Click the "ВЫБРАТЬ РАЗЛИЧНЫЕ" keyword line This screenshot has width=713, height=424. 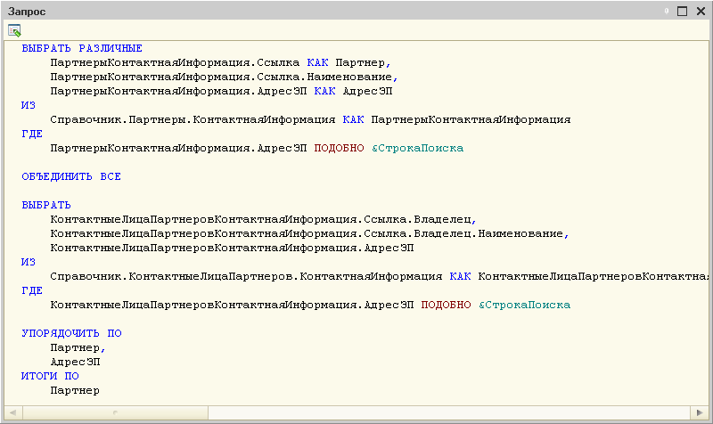pyautogui.click(x=82, y=48)
